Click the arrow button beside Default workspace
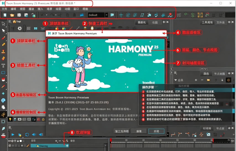This screenshot has width=236, height=151. click(107, 15)
